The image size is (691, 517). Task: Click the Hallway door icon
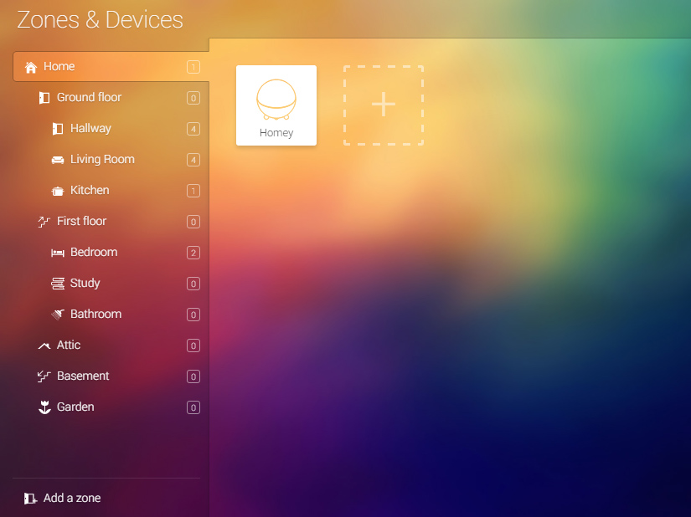coord(58,129)
